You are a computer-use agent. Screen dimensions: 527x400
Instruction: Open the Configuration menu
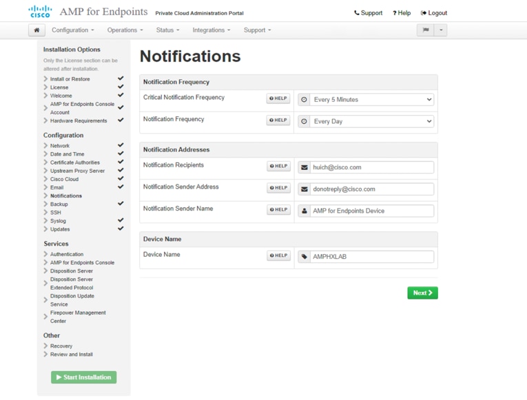click(72, 30)
